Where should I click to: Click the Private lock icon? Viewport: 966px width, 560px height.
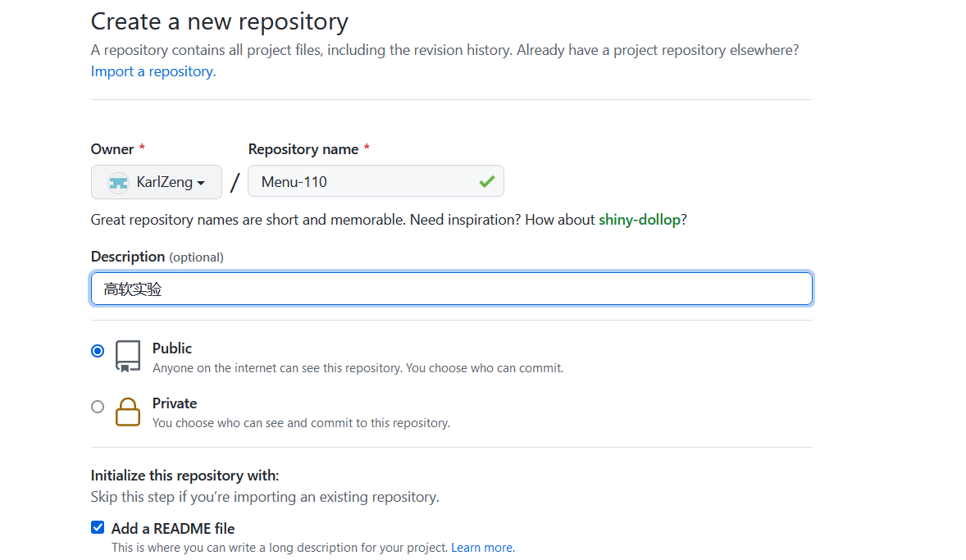tap(128, 412)
